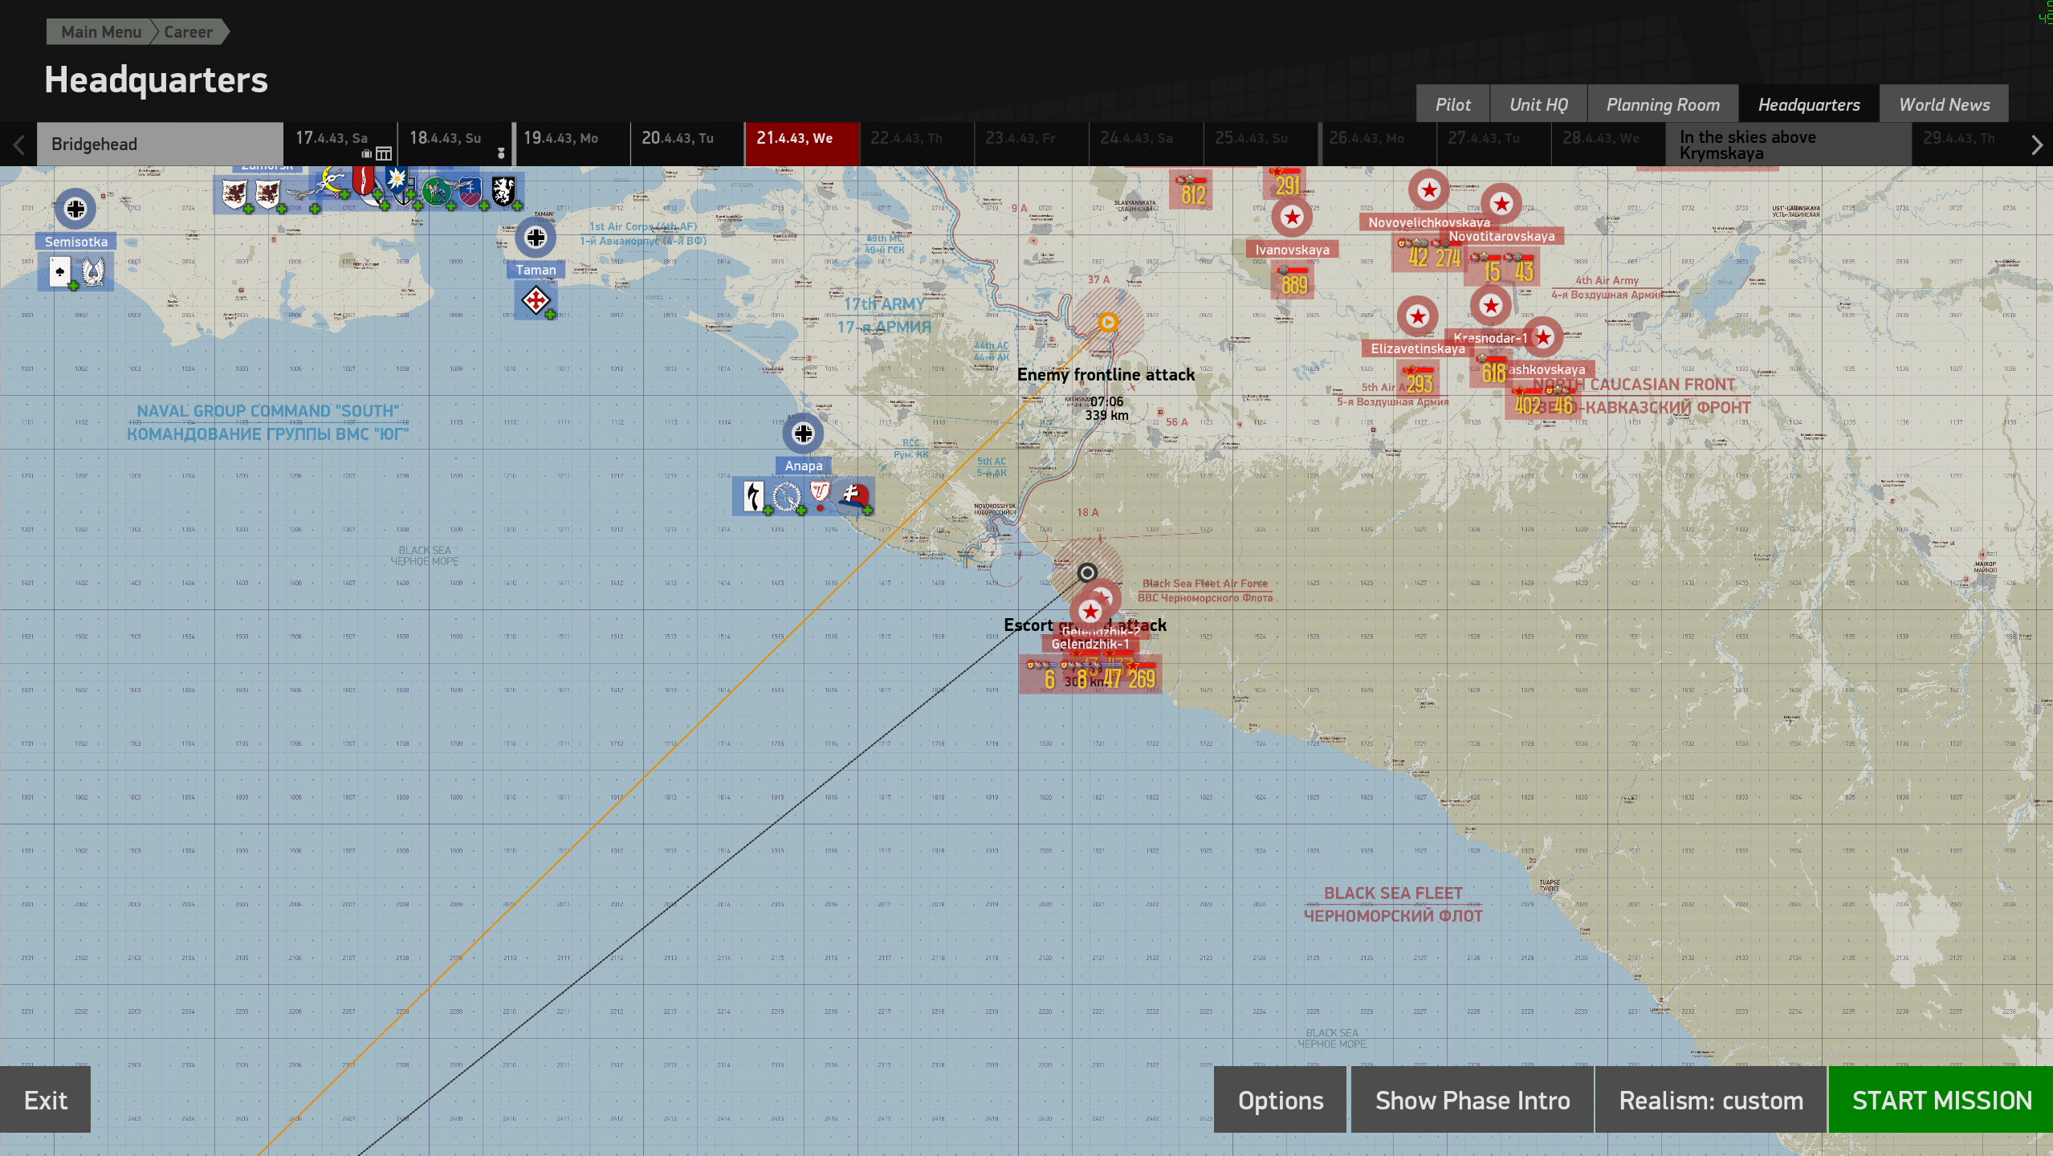The image size is (2053, 1156).
Task: Click the Semisotka airfield marker
Action: tap(75, 210)
